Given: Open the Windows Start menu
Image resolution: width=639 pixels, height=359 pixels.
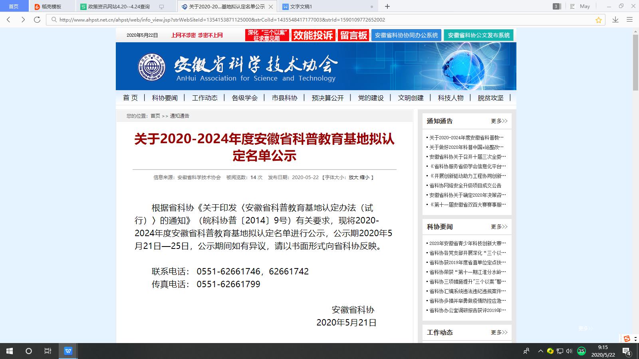Looking at the screenshot, I should pyautogui.click(x=10, y=351).
